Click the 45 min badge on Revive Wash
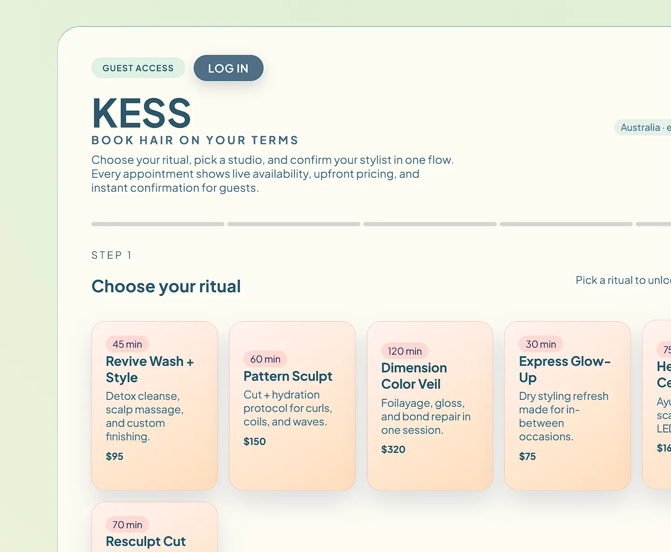Viewport: 671px width, 552px height. click(127, 344)
